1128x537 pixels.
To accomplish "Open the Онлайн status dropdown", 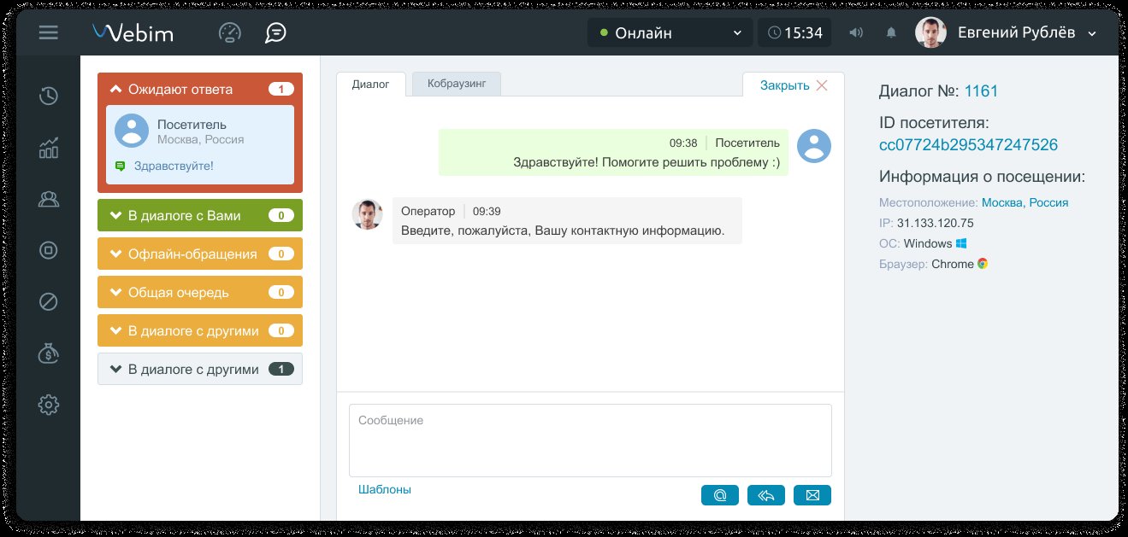I will pyautogui.click(x=670, y=33).
